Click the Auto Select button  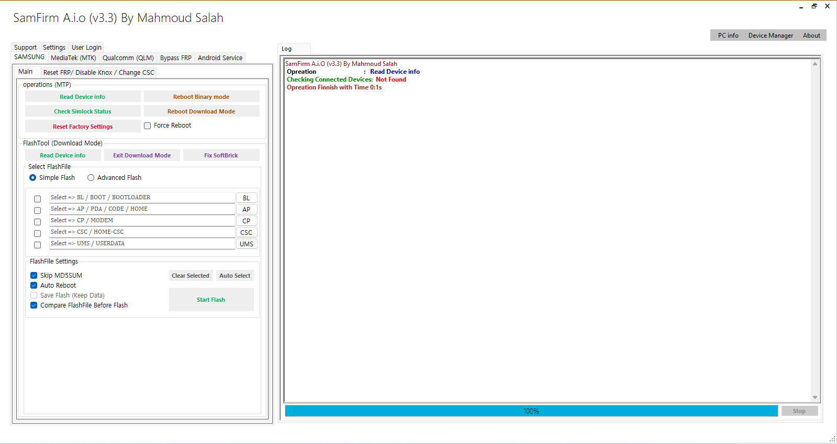click(235, 276)
